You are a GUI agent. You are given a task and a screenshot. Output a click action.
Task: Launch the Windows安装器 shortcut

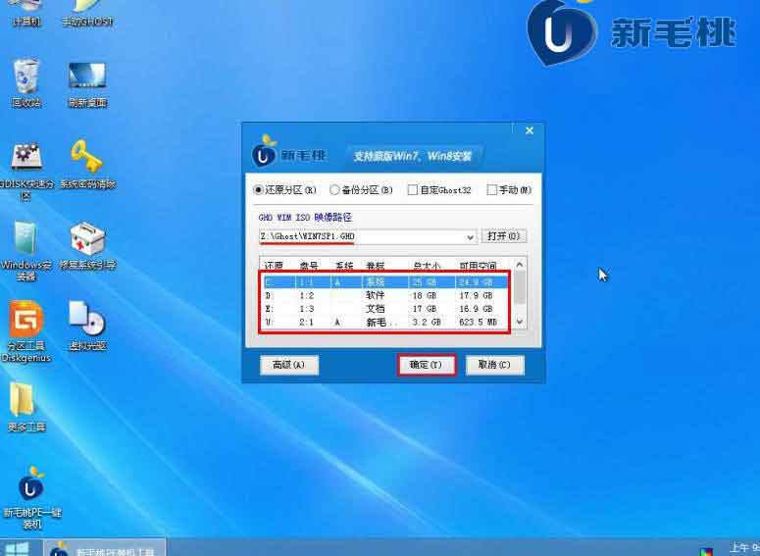coord(25,251)
